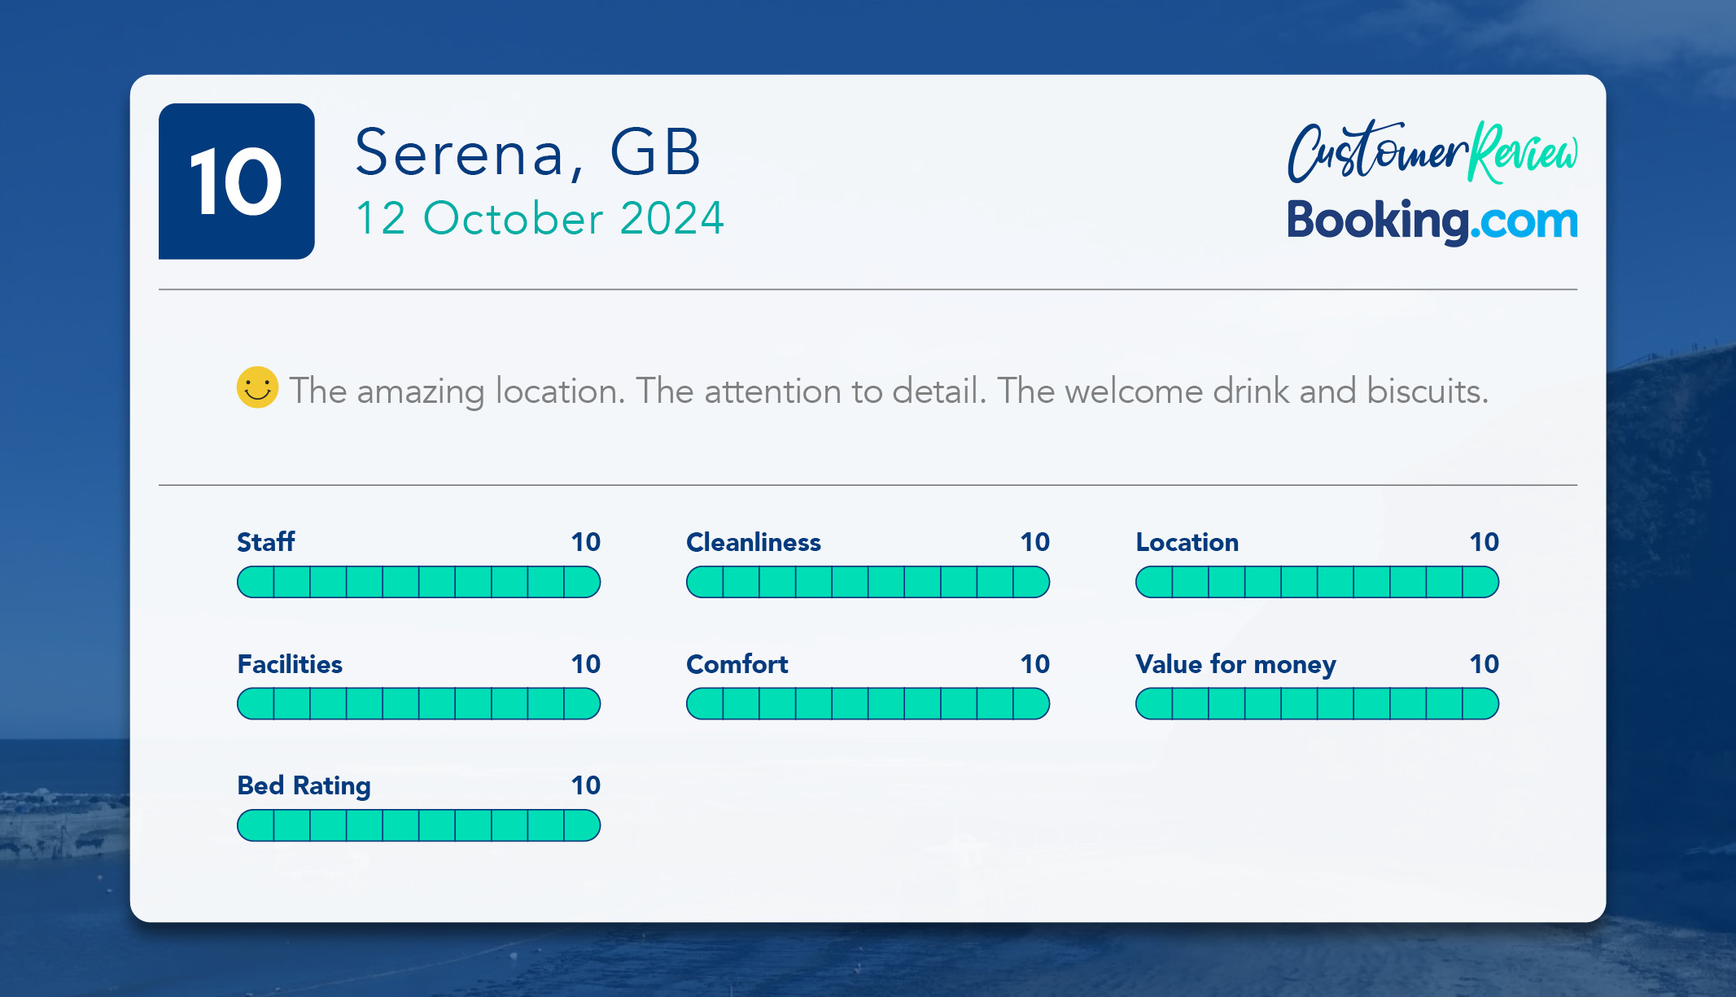1736x997 pixels.
Task: Click the review date 12 October 2024
Action: point(540,218)
